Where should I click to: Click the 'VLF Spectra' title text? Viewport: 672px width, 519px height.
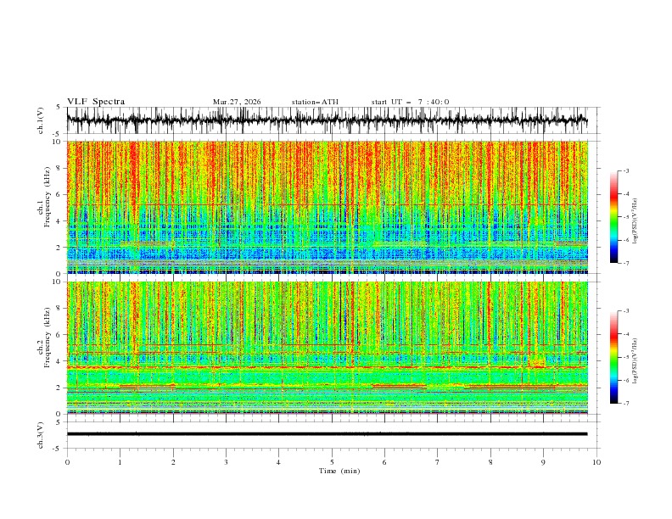point(96,102)
